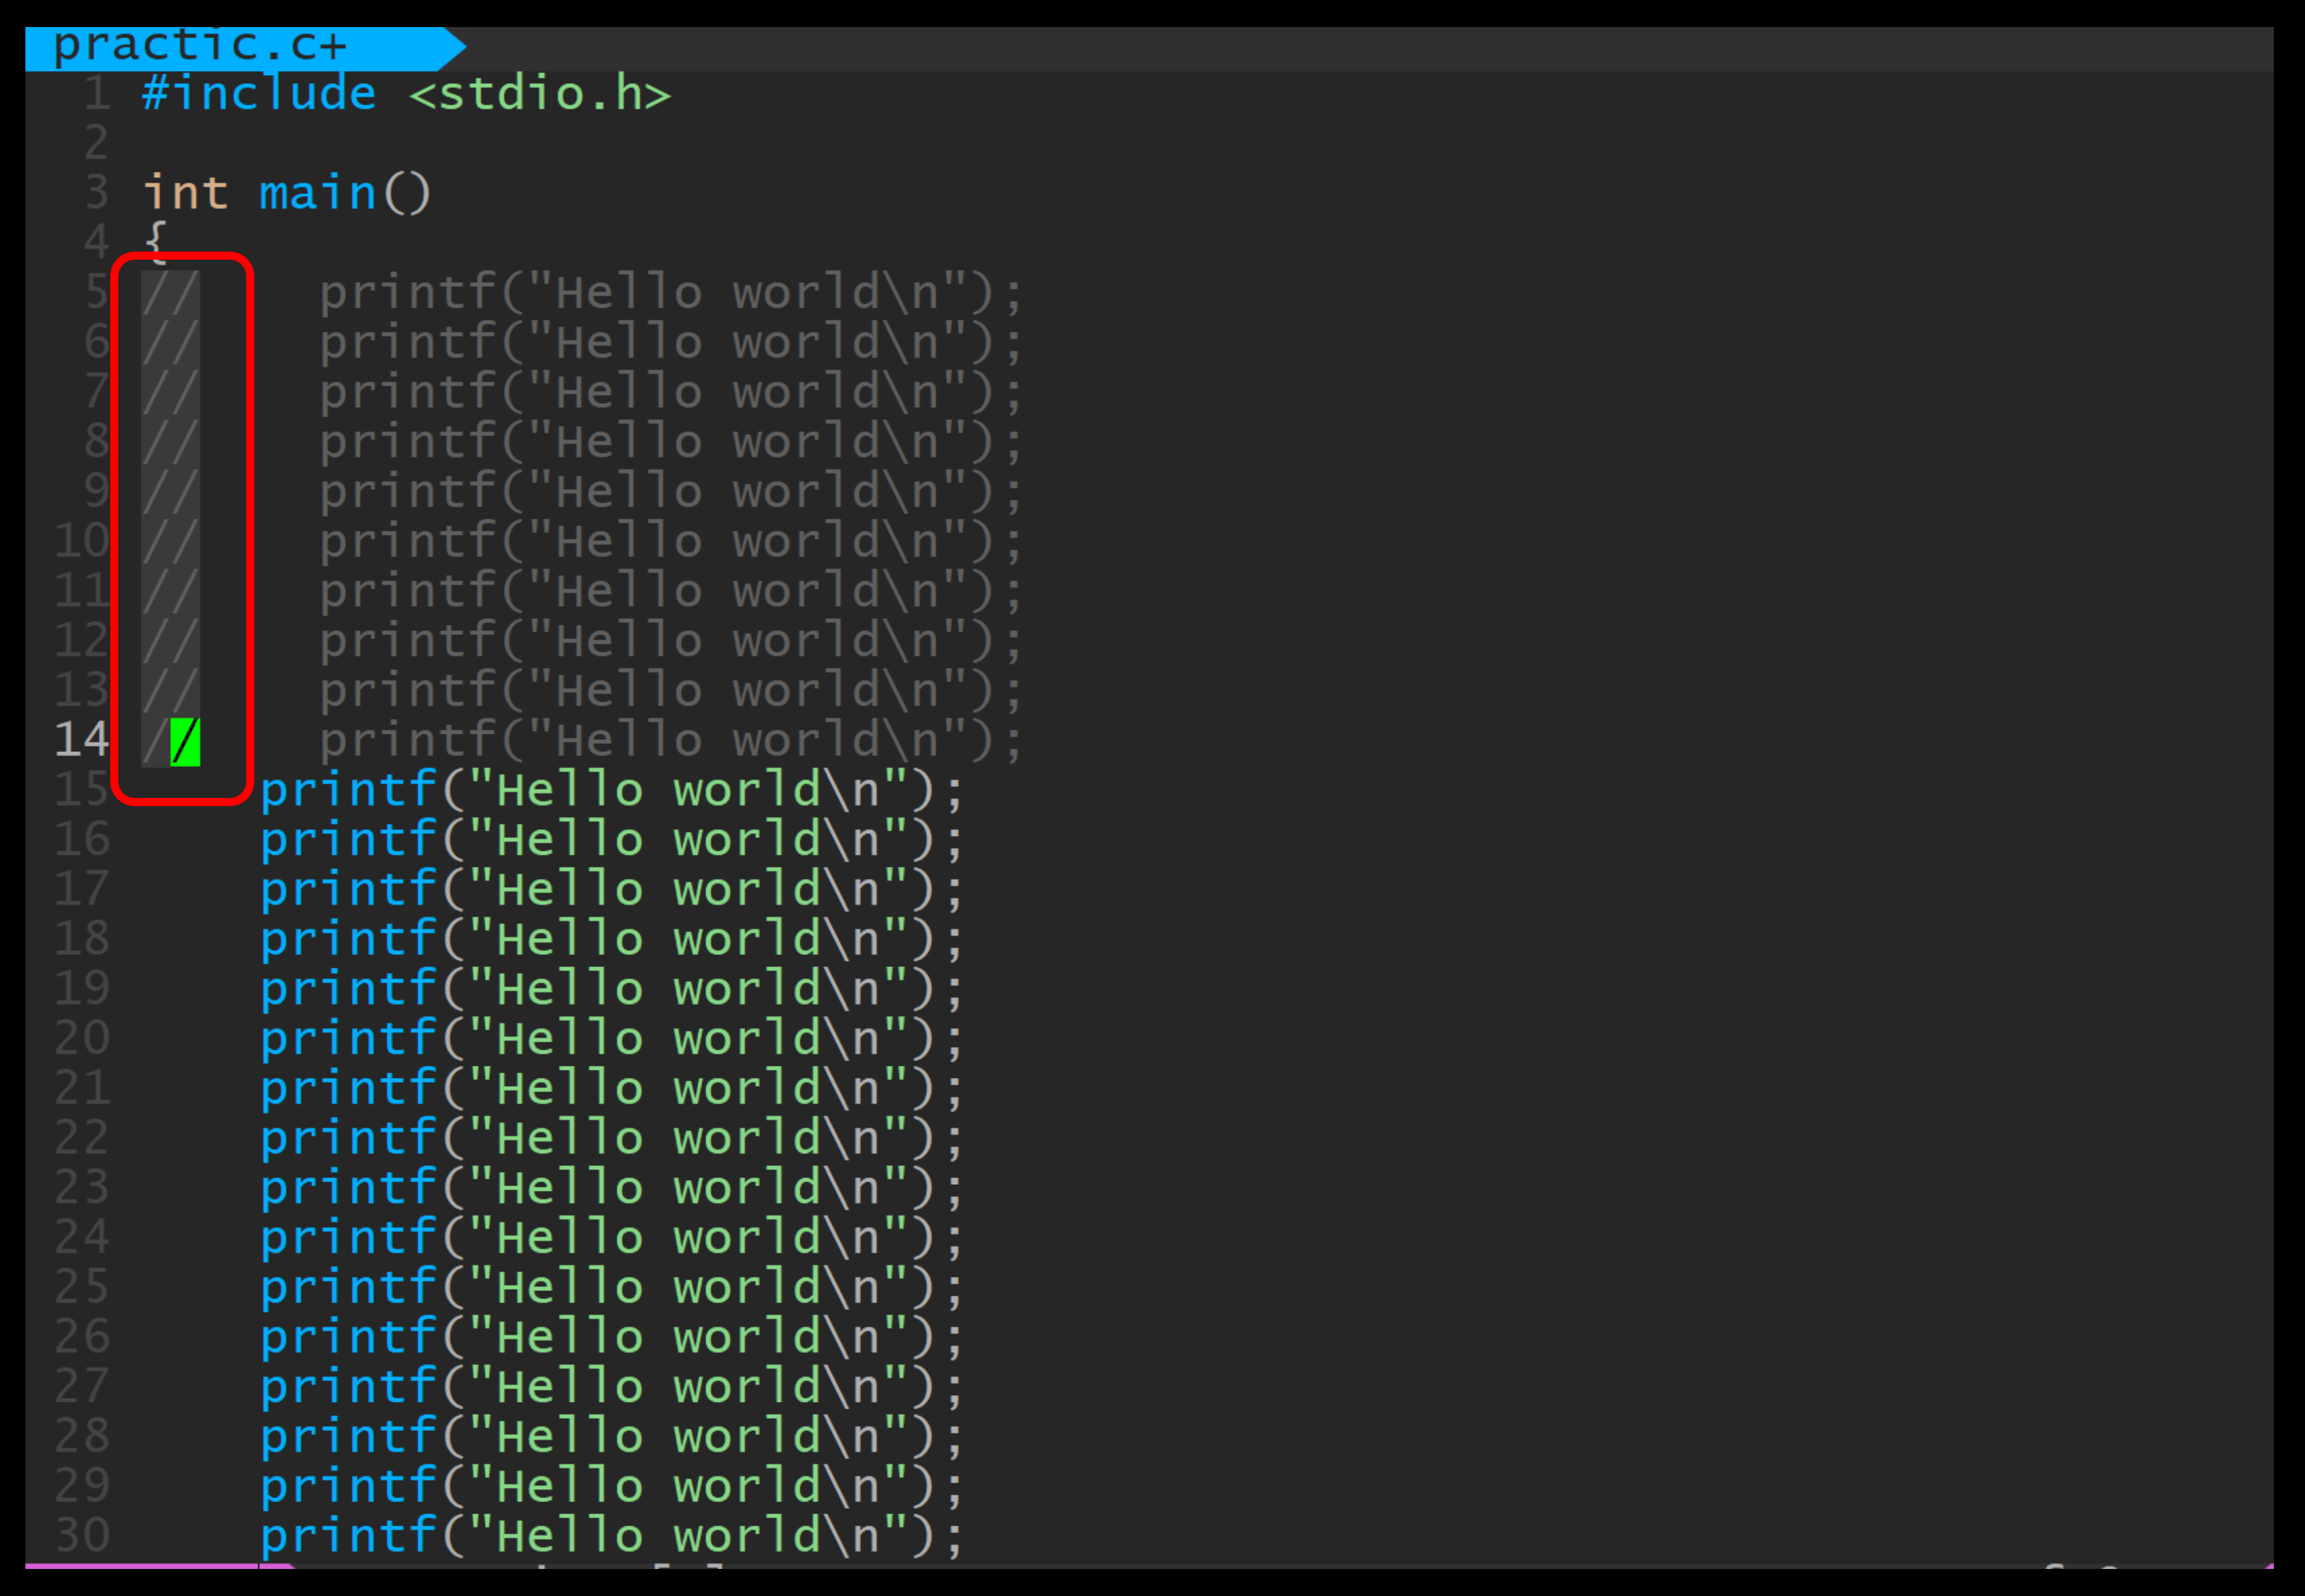2305x1596 pixels.
Task: Click the // comment marker on line 9
Action: point(171,492)
